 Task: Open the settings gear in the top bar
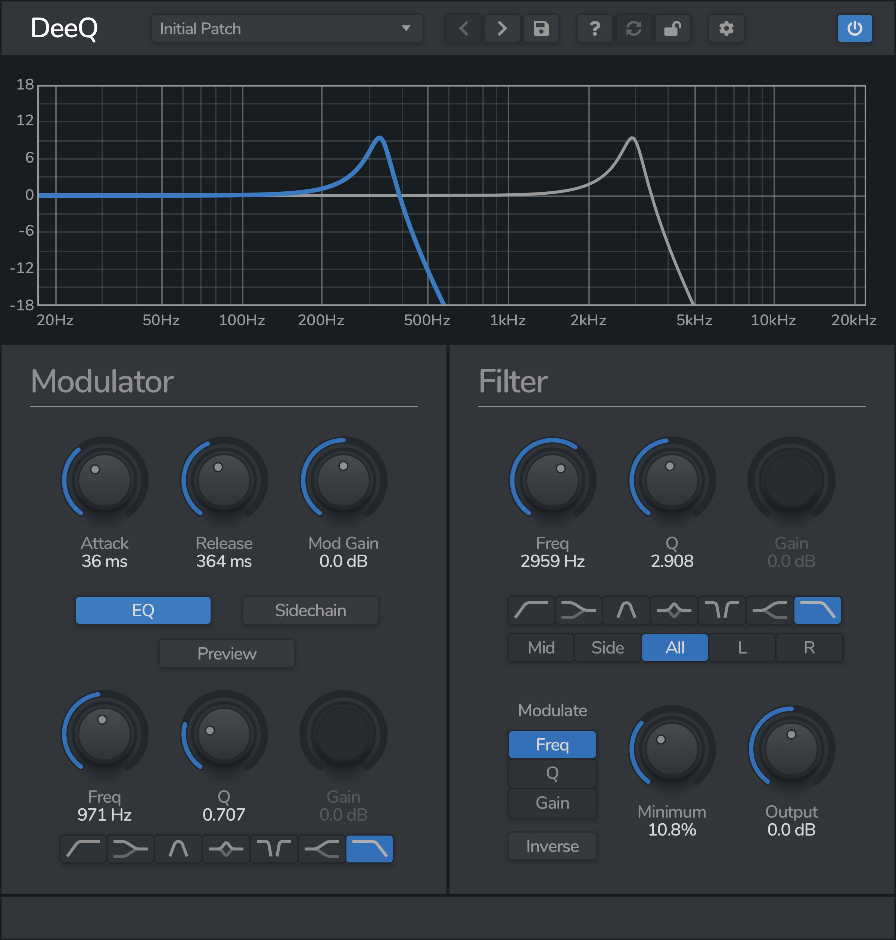pyautogui.click(x=725, y=29)
